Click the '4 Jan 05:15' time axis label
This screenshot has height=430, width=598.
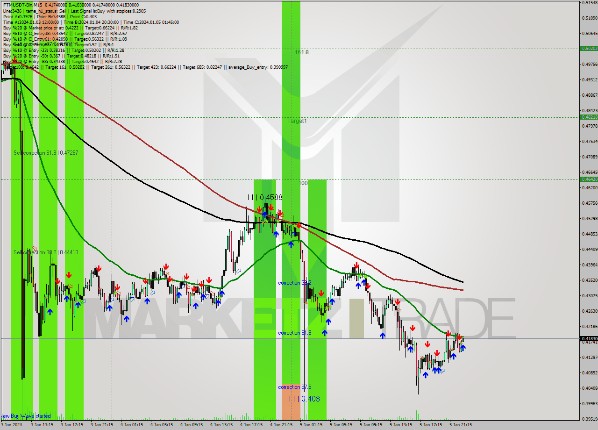point(161,425)
